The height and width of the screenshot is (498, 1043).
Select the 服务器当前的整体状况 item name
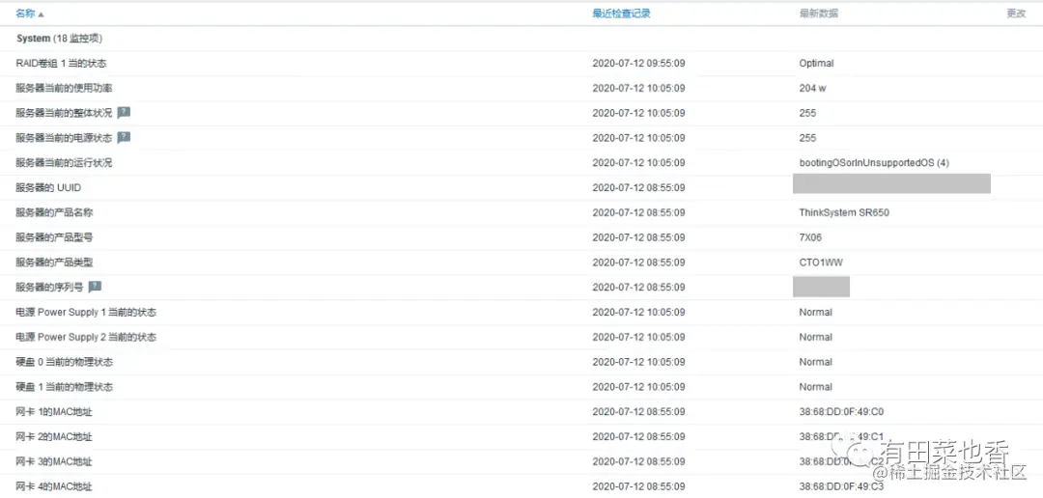pos(64,112)
